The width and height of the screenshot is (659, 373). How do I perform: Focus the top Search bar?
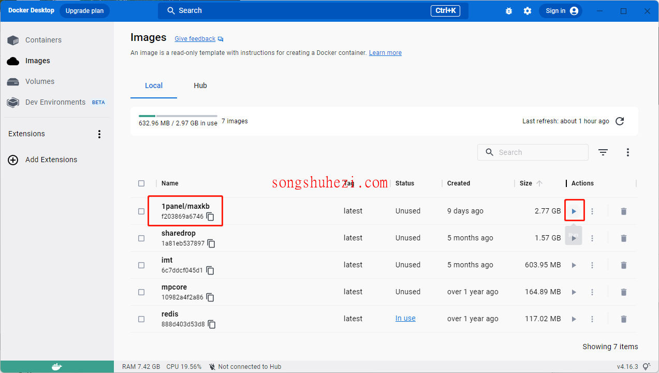pyautogui.click(x=313, y=11)
